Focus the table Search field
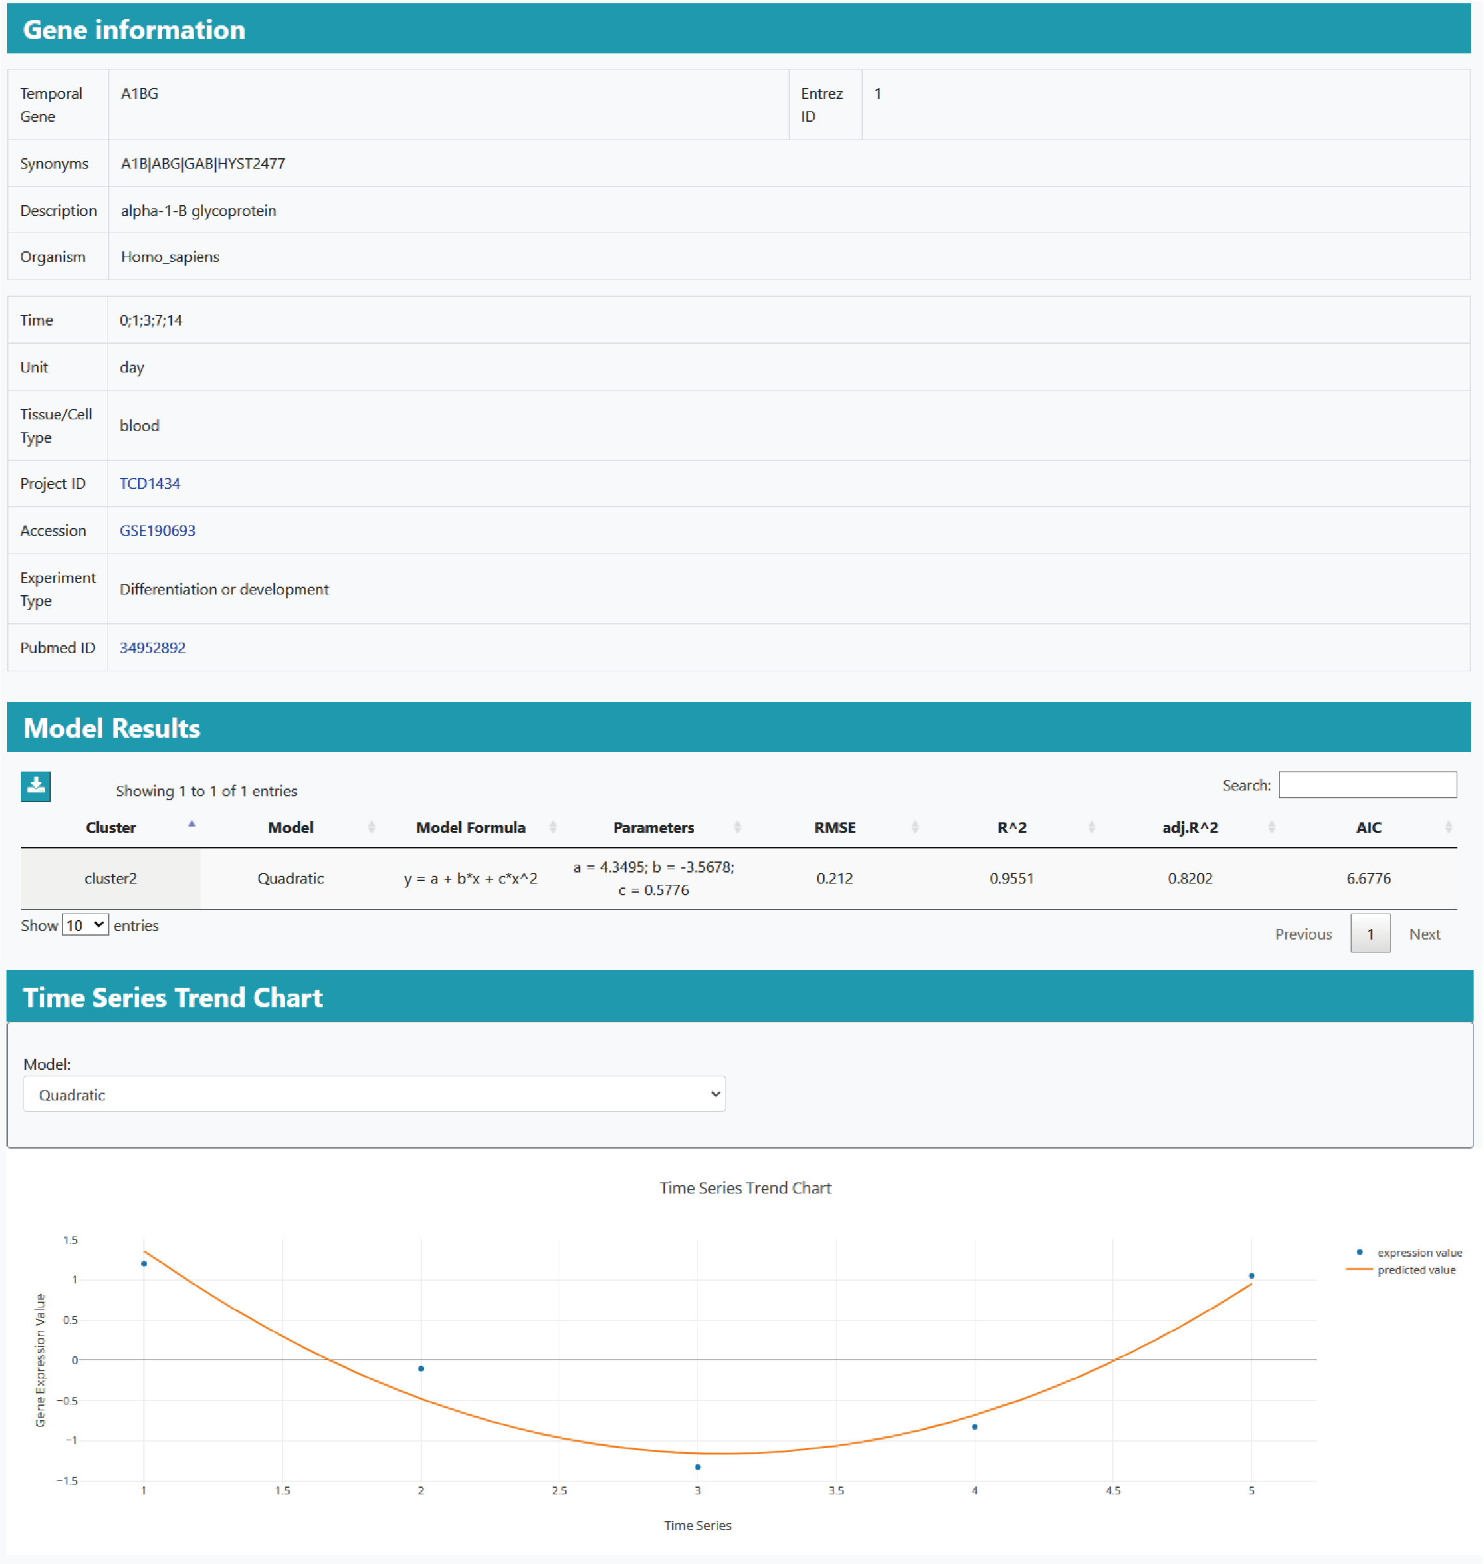Image resolution: width=1484 pixels, height=1564 pixels. 1367,785
